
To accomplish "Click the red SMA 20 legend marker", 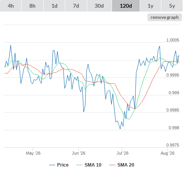I will click(x=112, y=165).
